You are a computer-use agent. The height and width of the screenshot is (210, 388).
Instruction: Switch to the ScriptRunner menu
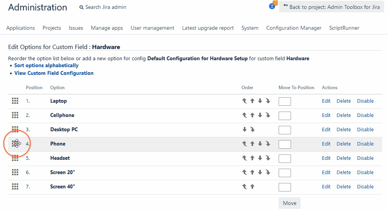pyautogui.click(x=344, y=28)
